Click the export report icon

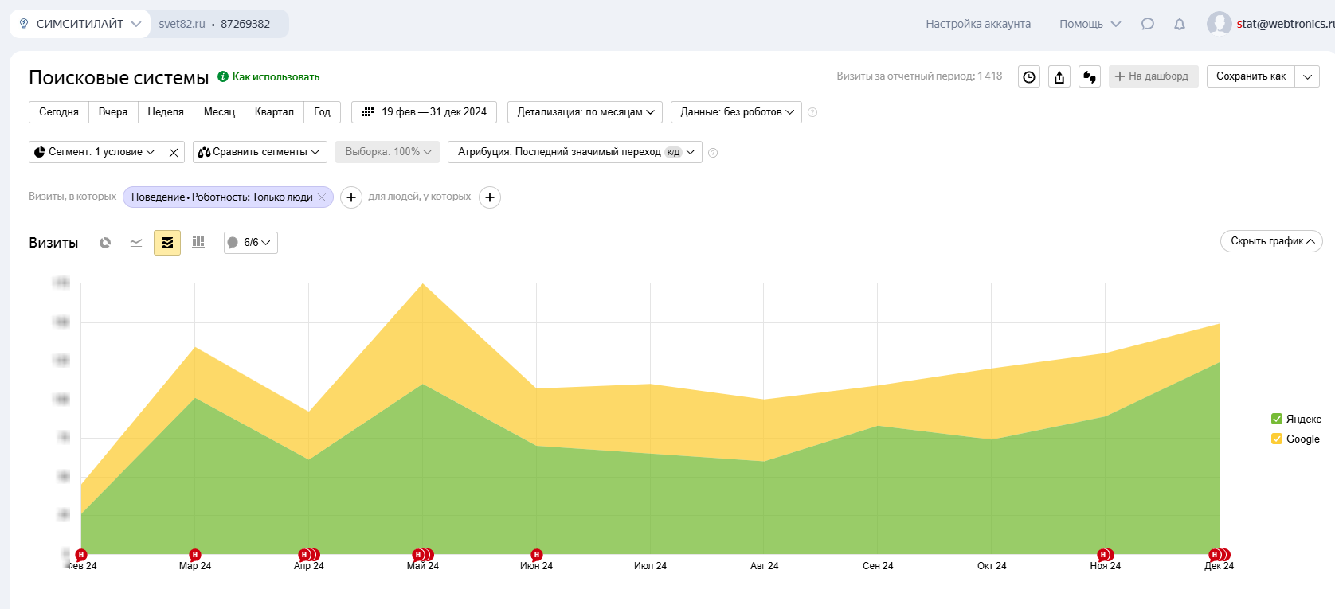[x=1059, y=77]
